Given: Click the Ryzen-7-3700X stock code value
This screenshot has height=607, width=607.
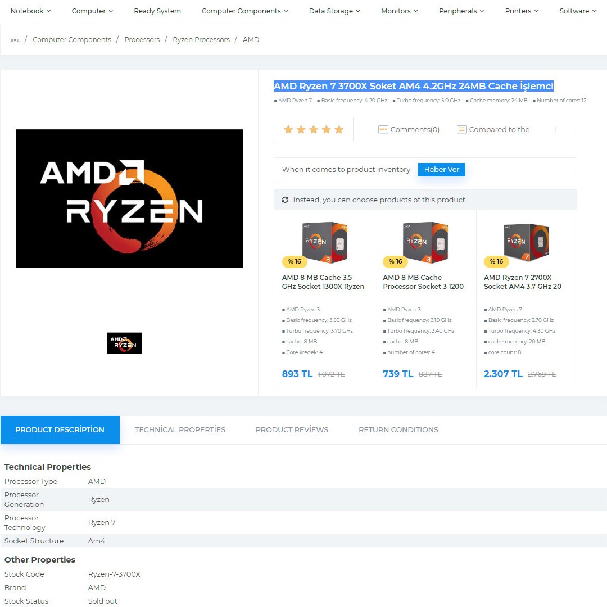Looking at the screenshot, I should coord(114,574).
